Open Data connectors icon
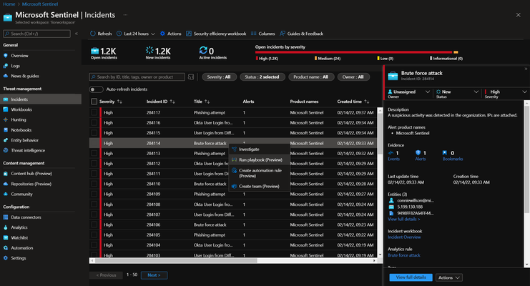530x286 pixels. point(6,217)
